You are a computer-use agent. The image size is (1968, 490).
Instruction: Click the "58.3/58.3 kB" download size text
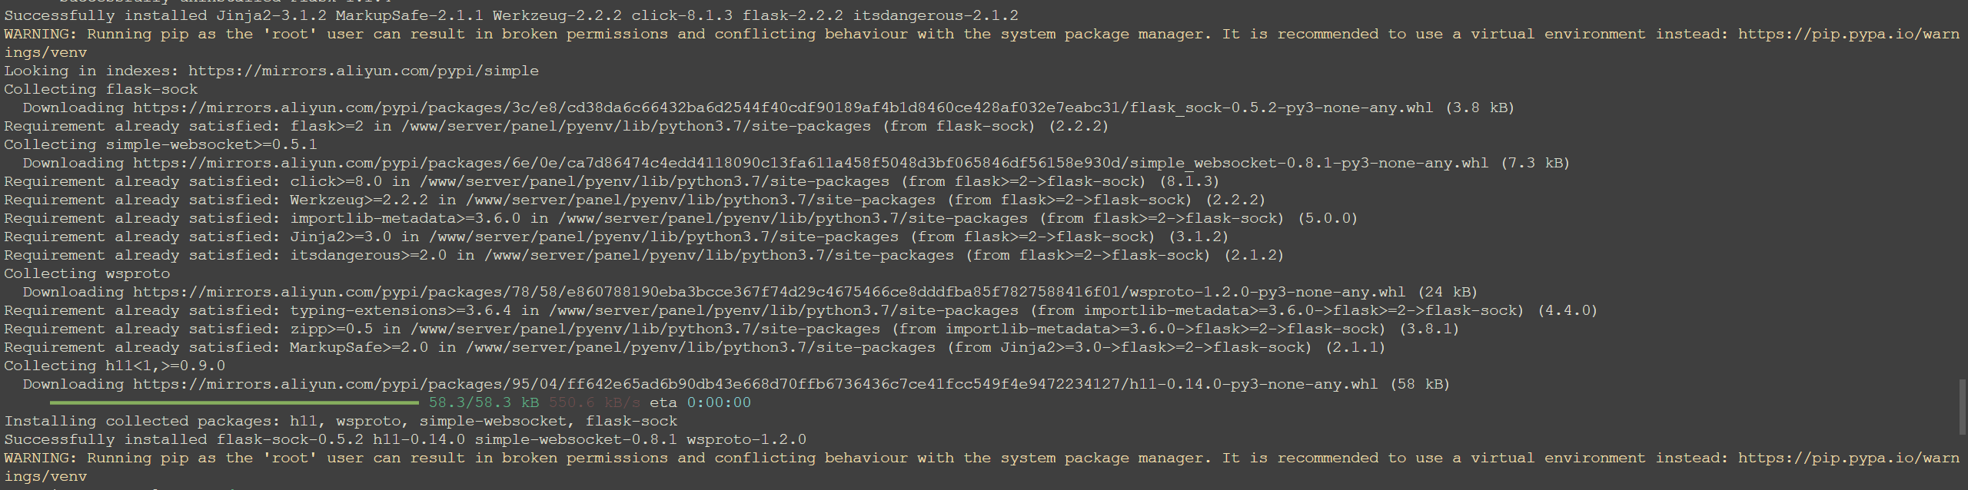click(484, 402)
